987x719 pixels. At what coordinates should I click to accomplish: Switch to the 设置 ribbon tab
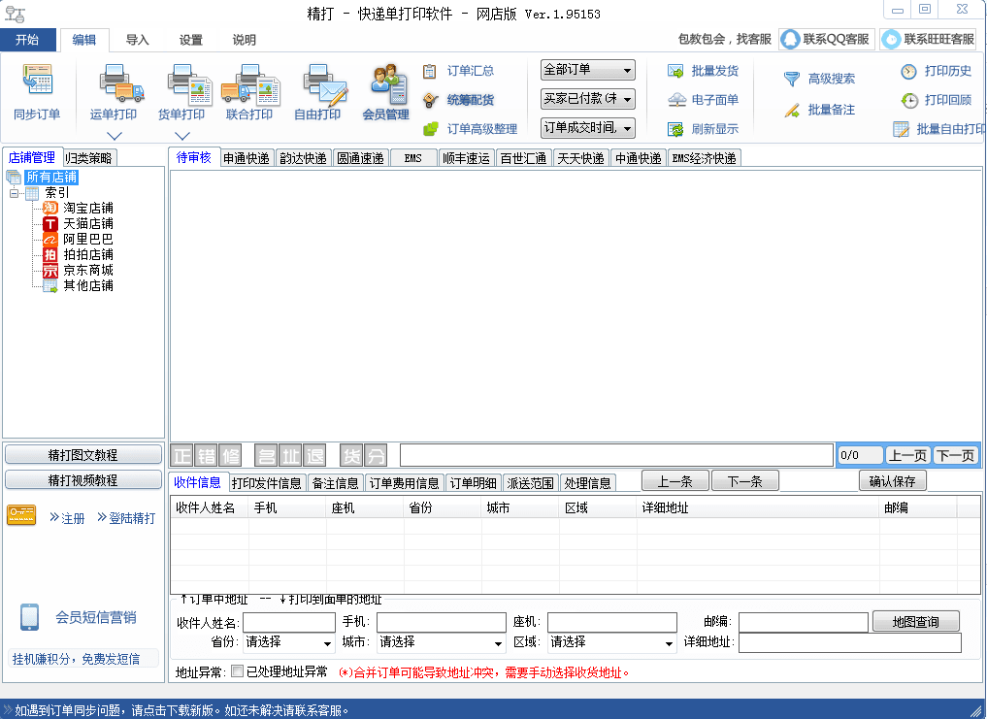[191, 40]
